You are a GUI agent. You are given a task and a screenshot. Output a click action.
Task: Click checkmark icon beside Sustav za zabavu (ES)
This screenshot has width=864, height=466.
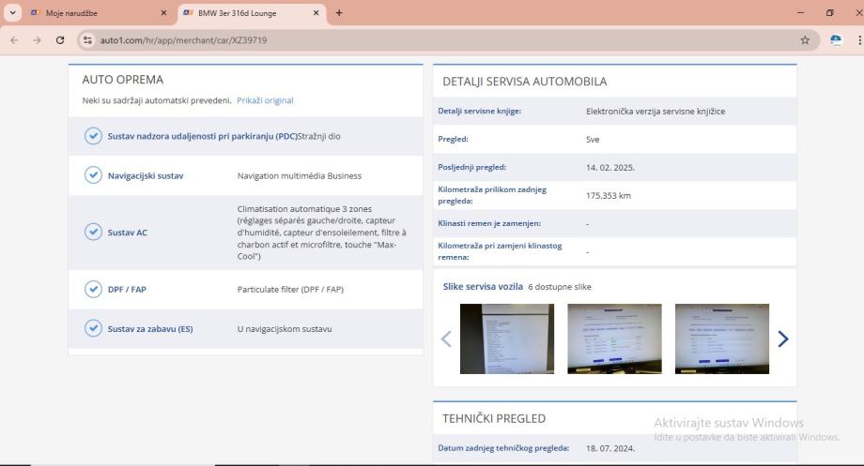click(x=93, y=328)
